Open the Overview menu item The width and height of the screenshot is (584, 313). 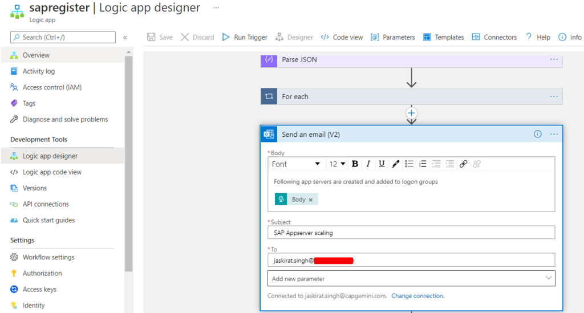(63, 55)
